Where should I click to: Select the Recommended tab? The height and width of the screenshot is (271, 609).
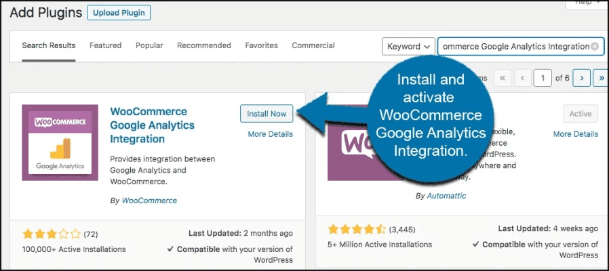[x=204, y=45]
